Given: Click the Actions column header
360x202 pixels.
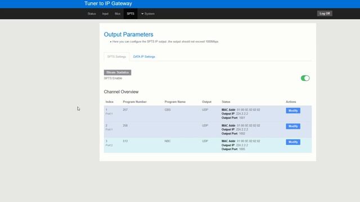Looking at the screenshot, I should pyautogui.click(x=291, y=102).
